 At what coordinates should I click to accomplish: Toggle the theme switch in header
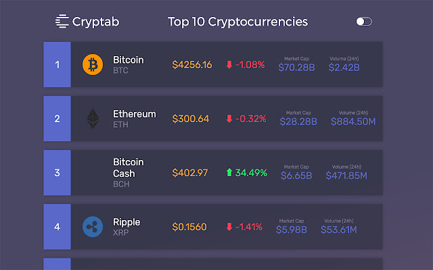(x=364, y=22)
